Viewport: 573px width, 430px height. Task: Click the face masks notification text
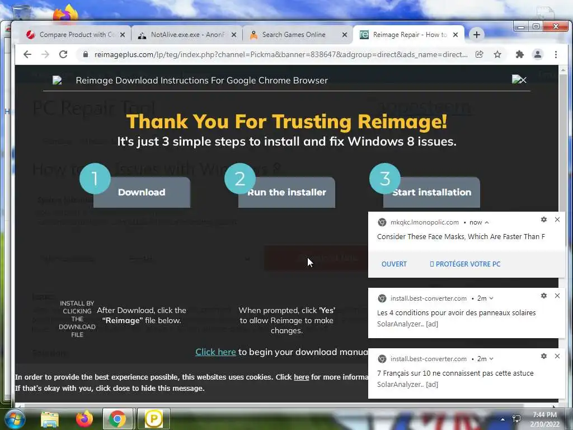461,237
